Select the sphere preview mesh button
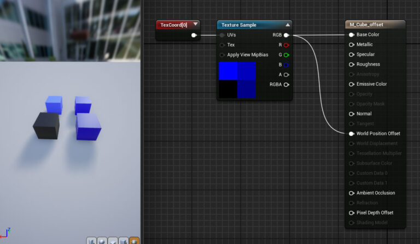 [x=102, y=241]
